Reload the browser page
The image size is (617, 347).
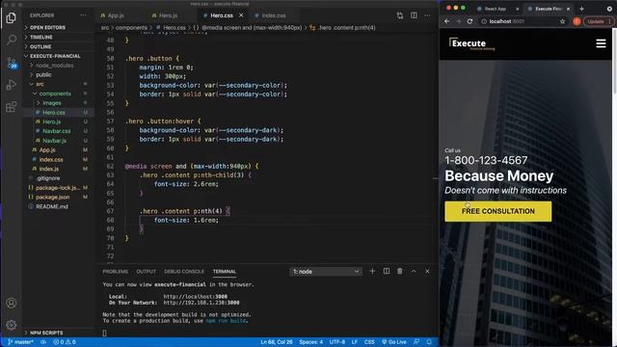tap(469, 21)
